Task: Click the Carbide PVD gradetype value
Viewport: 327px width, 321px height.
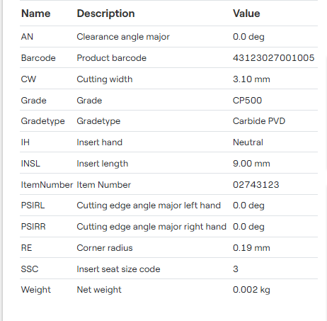Action: click(x=259, y=121)
